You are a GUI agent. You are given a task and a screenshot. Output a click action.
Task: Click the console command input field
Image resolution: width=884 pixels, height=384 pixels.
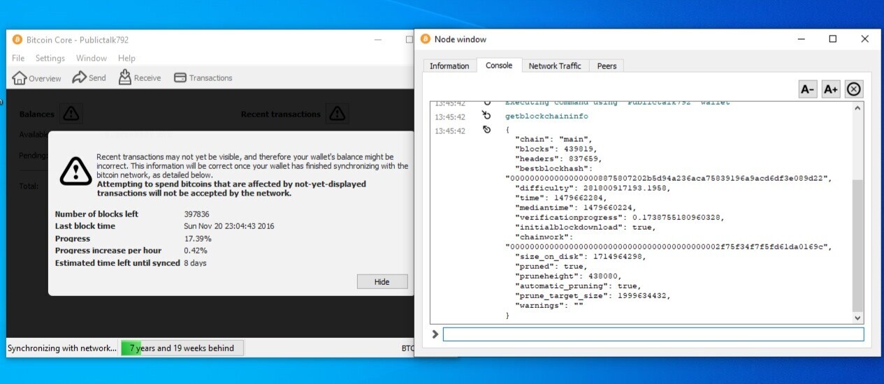(653, 334)
